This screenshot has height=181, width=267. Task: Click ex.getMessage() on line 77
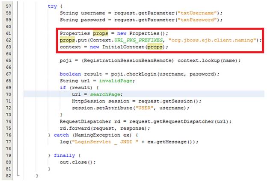click(171, 142)
